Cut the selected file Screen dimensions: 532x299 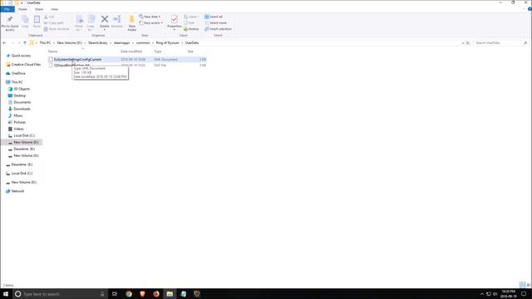click(49, 17)
